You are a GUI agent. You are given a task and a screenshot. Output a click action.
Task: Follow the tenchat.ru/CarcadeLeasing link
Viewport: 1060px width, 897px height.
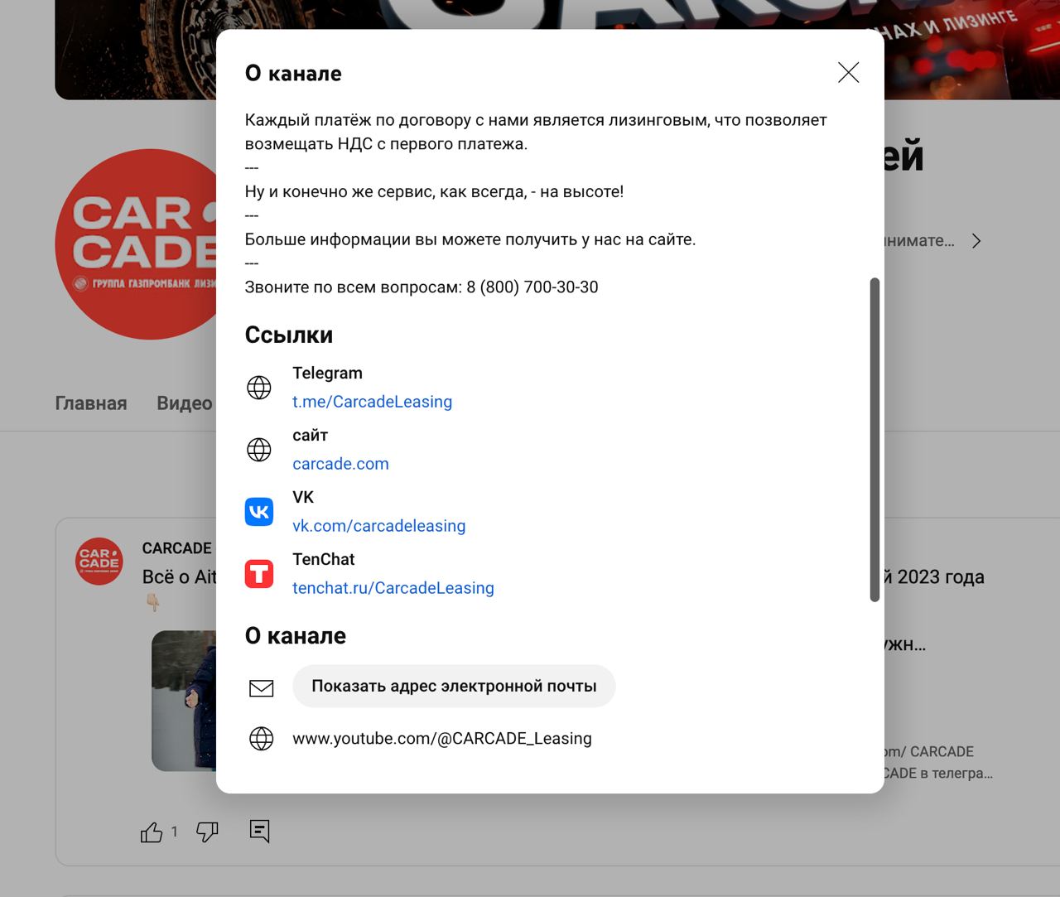pyautogui.click(x=393, y=588)
